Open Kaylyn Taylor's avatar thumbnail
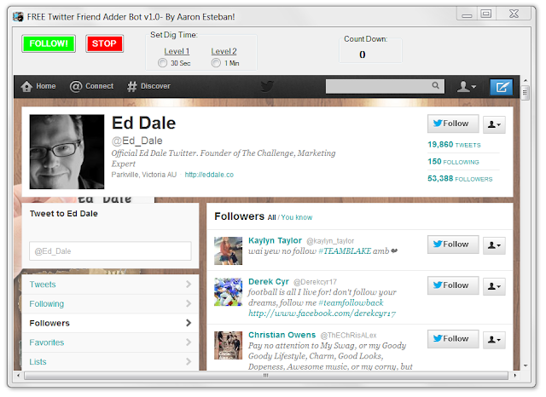Image resolution: width=546 pixels, height=397 pixels. tap(228, 251)
